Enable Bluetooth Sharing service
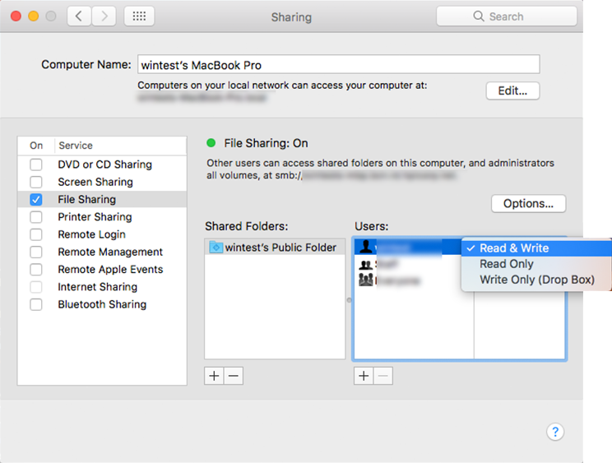612x463 pixels. 36,304
